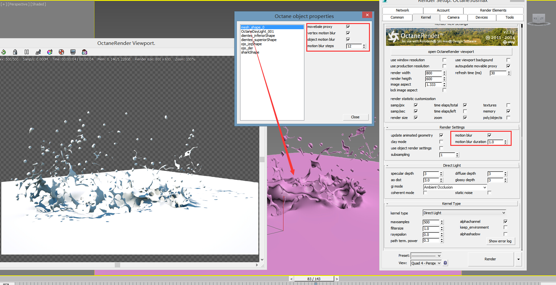Screen dimensions: 556x285
Task: Enable use object render settings
Action: point(441,148)
